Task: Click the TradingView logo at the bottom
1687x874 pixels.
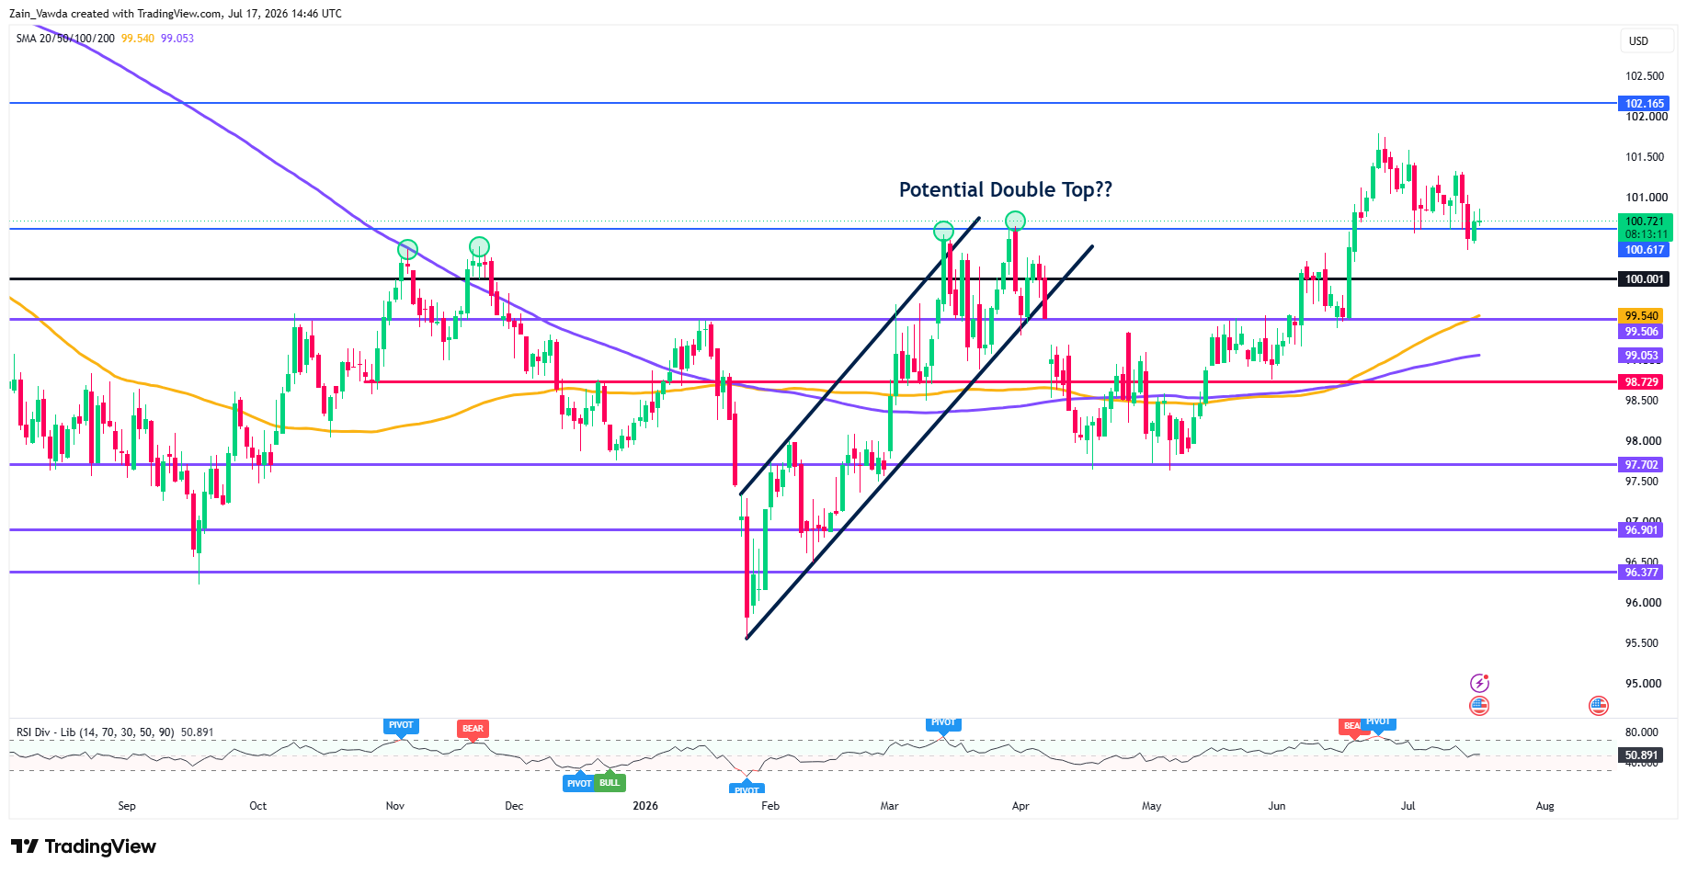Action: [x=84, y=846]
